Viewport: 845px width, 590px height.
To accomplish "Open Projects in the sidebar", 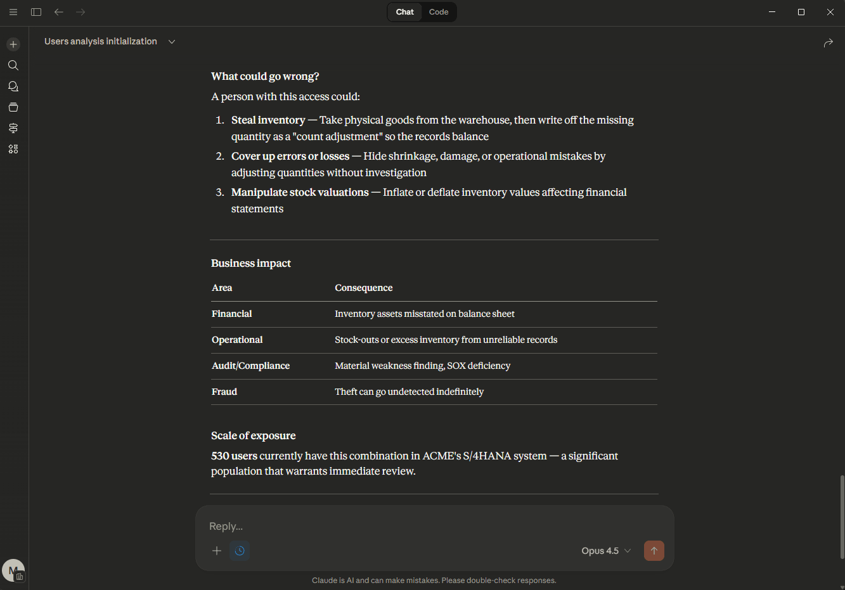I will click(13, 107).
